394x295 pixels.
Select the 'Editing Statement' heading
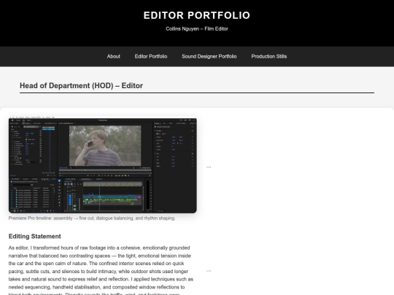(35, 236)
